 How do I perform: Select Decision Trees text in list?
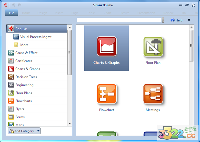pyautogui.click(x=26, y=77)
